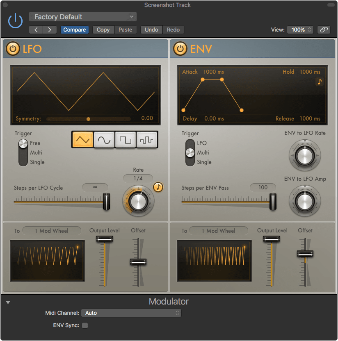Select the stepped sample-and-hold waveform icon
Image resolution: width=338 pixels, height=341 pixels.
pyautogui.click(x=147, y=140)
